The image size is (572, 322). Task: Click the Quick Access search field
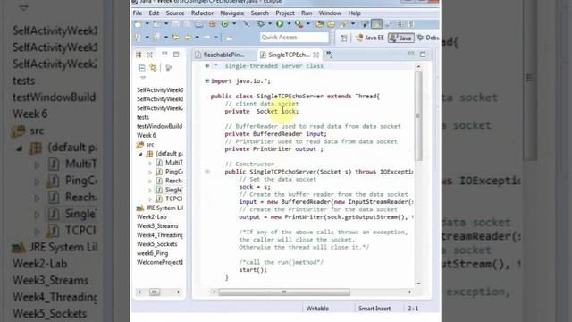(x=294, y=38)
